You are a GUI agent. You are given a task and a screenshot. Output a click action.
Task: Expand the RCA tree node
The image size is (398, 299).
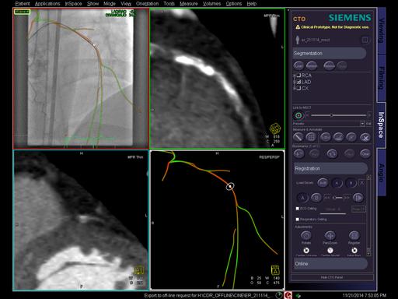pyautogui.click(x=295, y=76)
